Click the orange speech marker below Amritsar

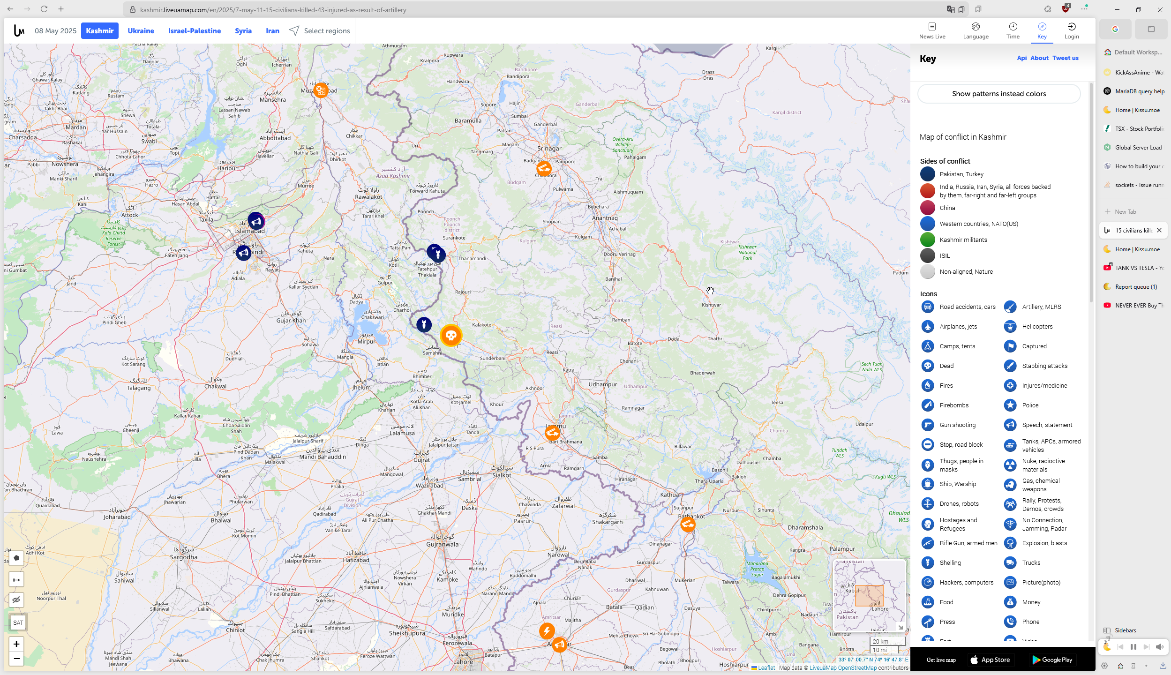[x=559, y=645]
